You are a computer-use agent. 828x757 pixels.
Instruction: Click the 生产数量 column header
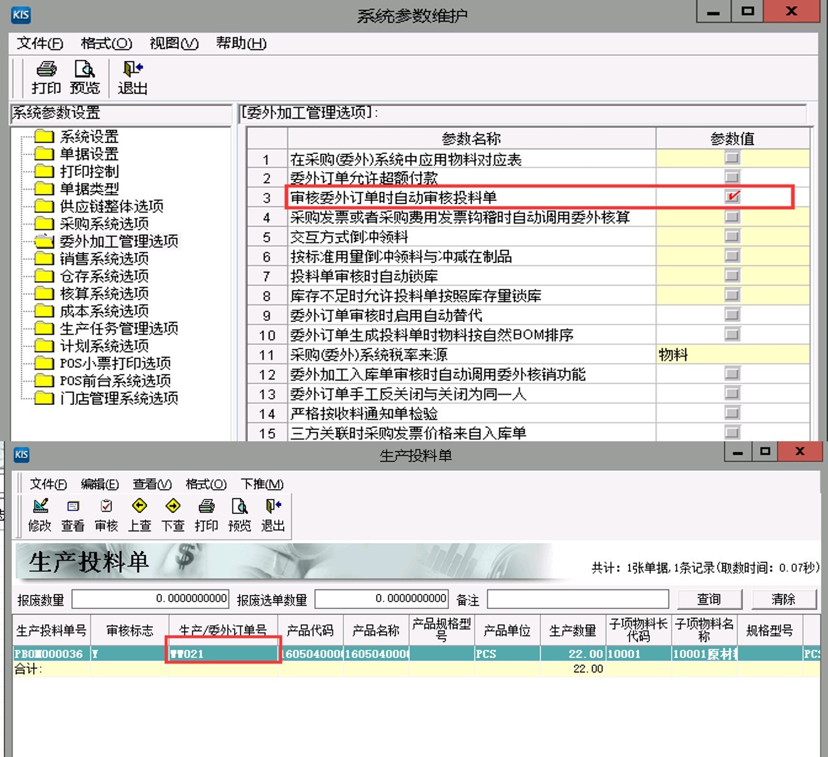pos(573,630)
